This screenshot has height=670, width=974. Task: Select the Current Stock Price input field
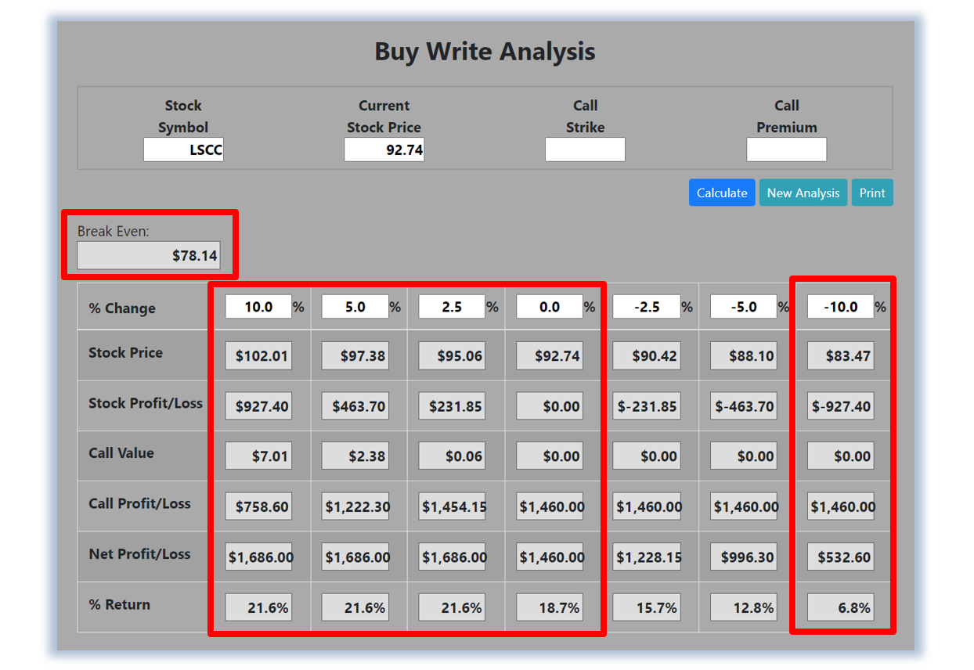pos(384,150)
